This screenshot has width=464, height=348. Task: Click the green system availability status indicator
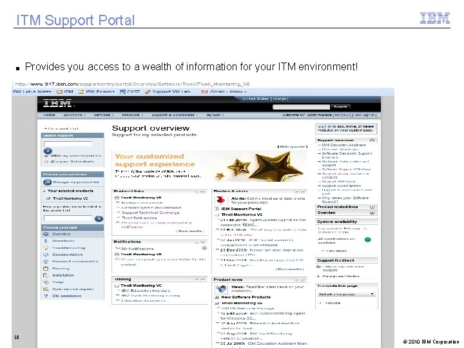pyautogui.click(x=368, y=240)
